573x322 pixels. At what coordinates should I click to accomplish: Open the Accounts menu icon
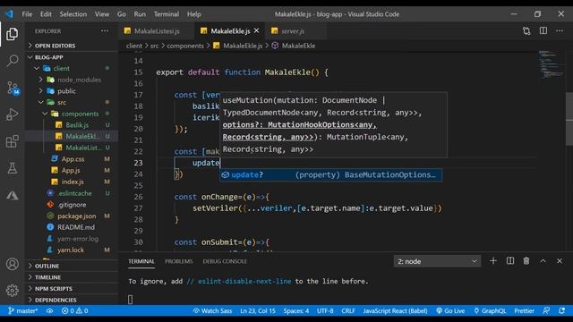click(12, 264)
